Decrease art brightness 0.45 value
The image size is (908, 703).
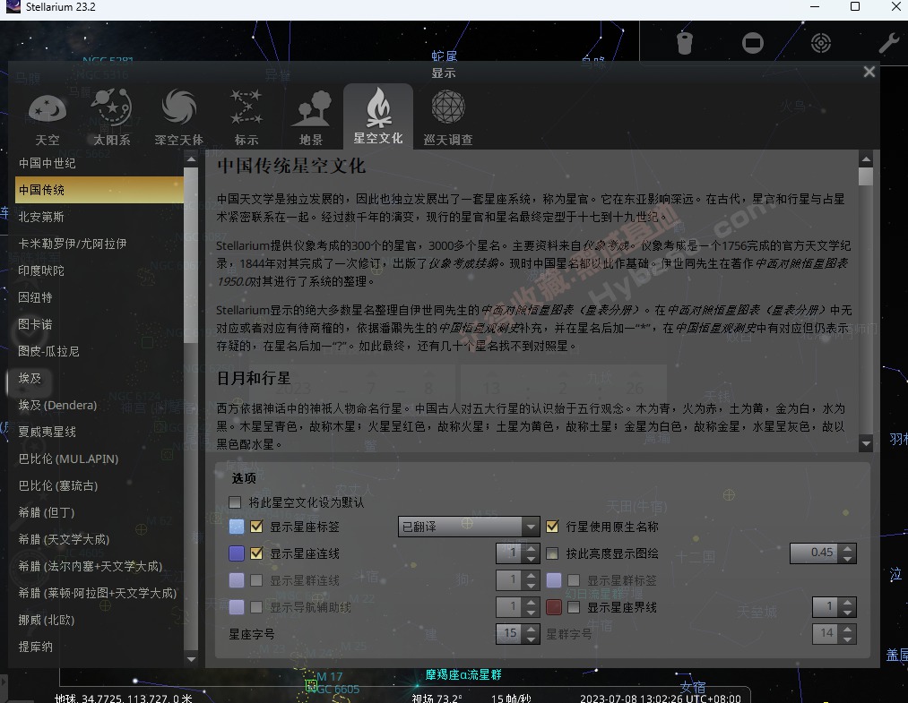pyautogui.click(x=848, y=559)
